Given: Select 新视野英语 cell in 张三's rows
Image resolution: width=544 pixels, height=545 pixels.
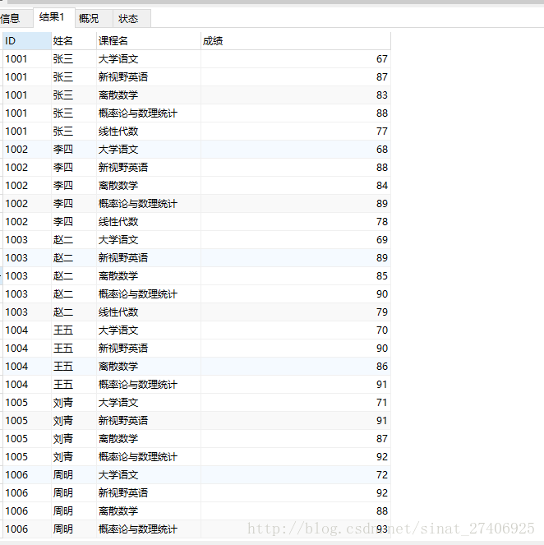Looking at the screenshot, I should [x=149, y=77].
